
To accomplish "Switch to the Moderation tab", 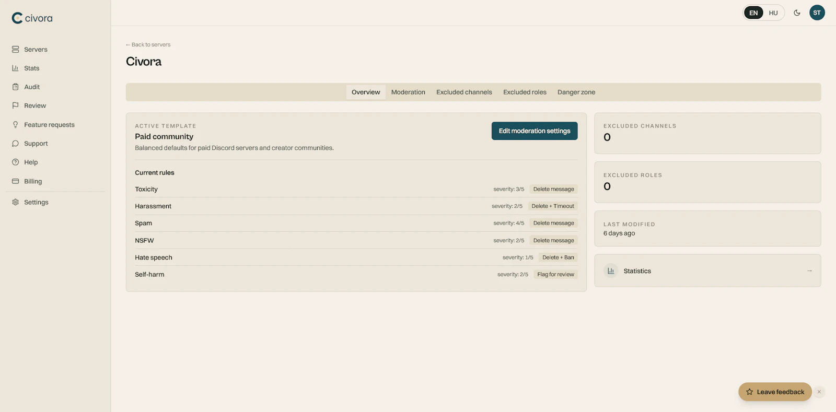I will coord(408,92).
